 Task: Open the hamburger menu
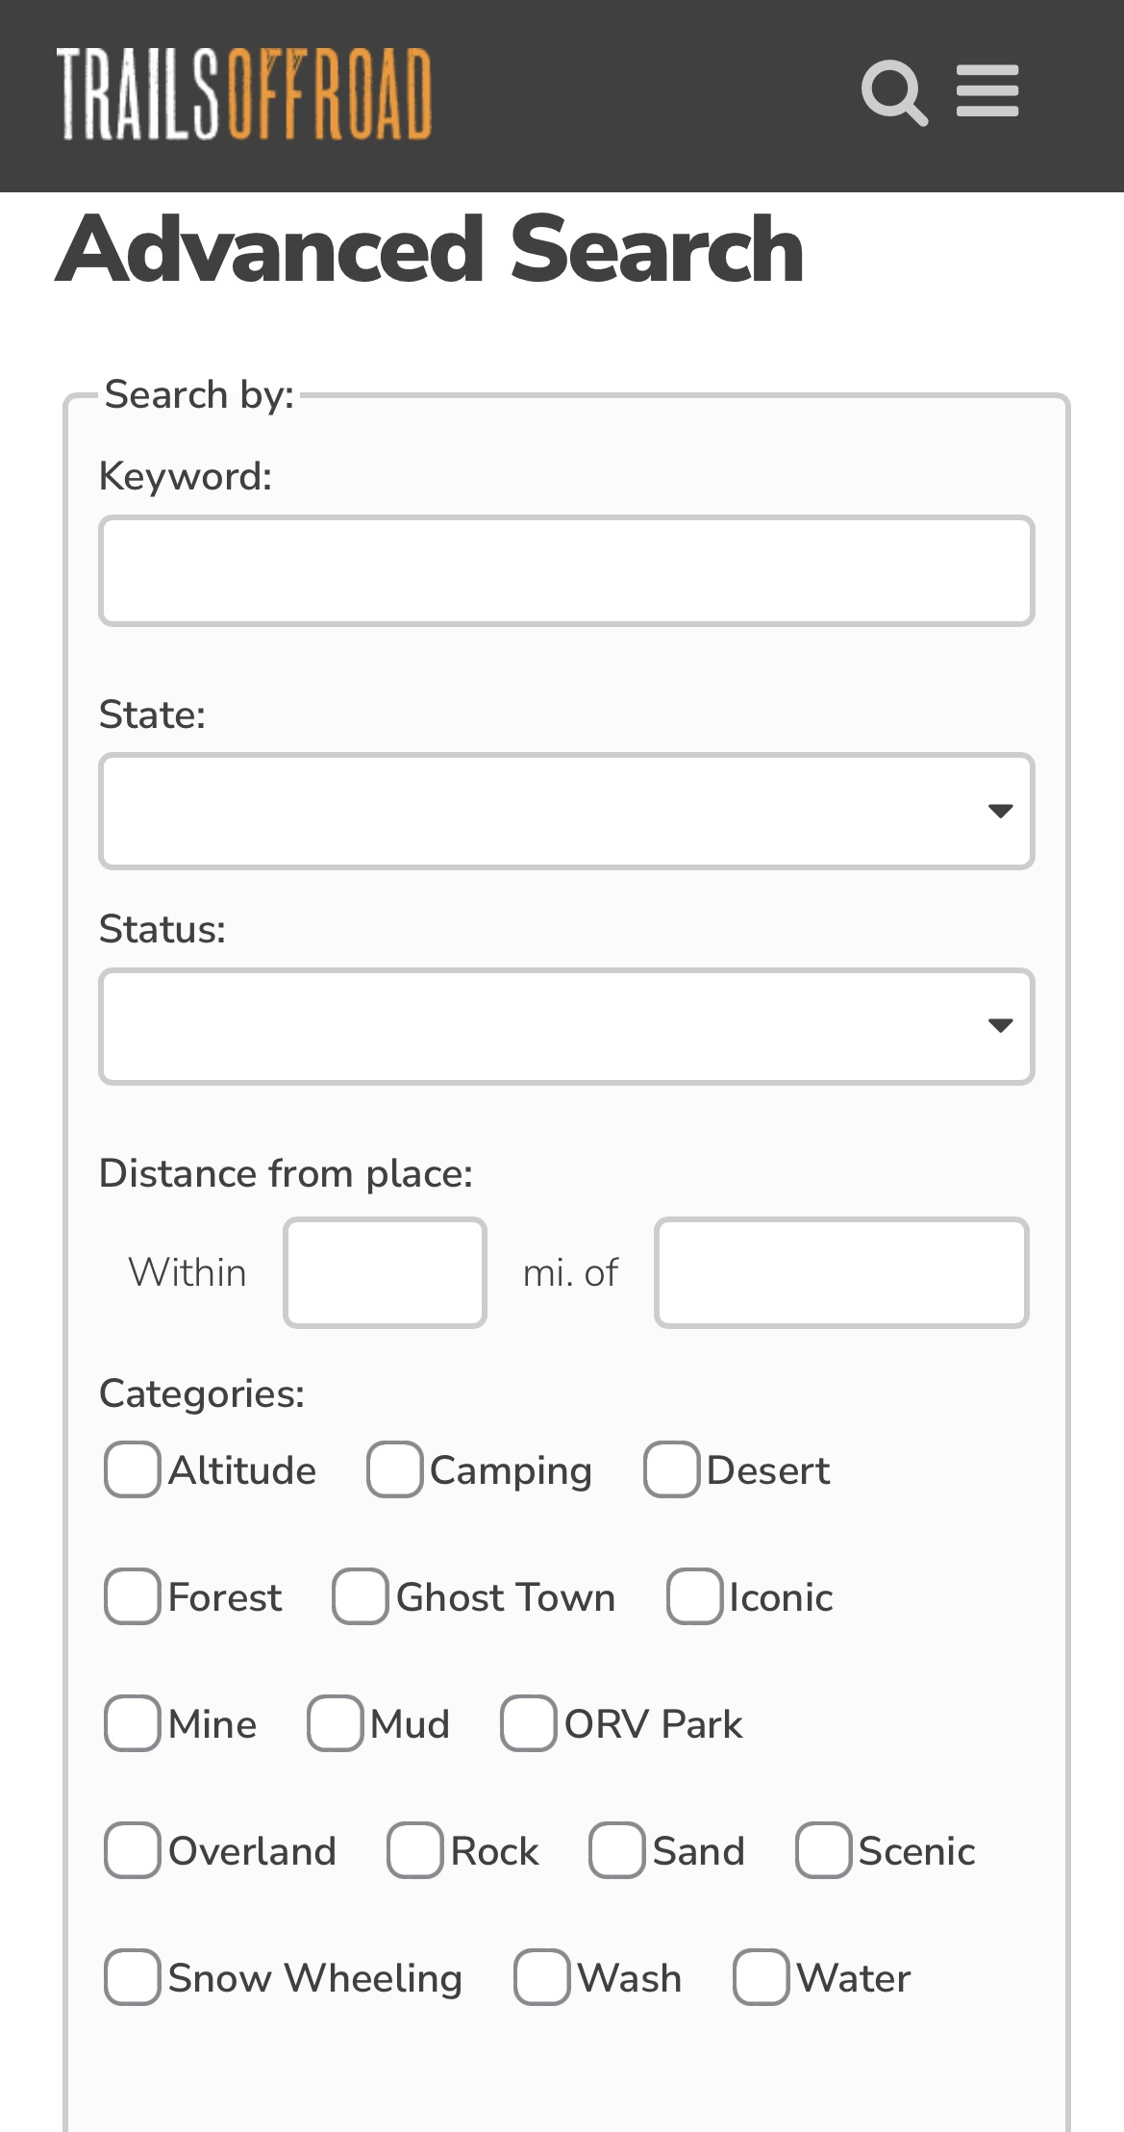(987, 91)
